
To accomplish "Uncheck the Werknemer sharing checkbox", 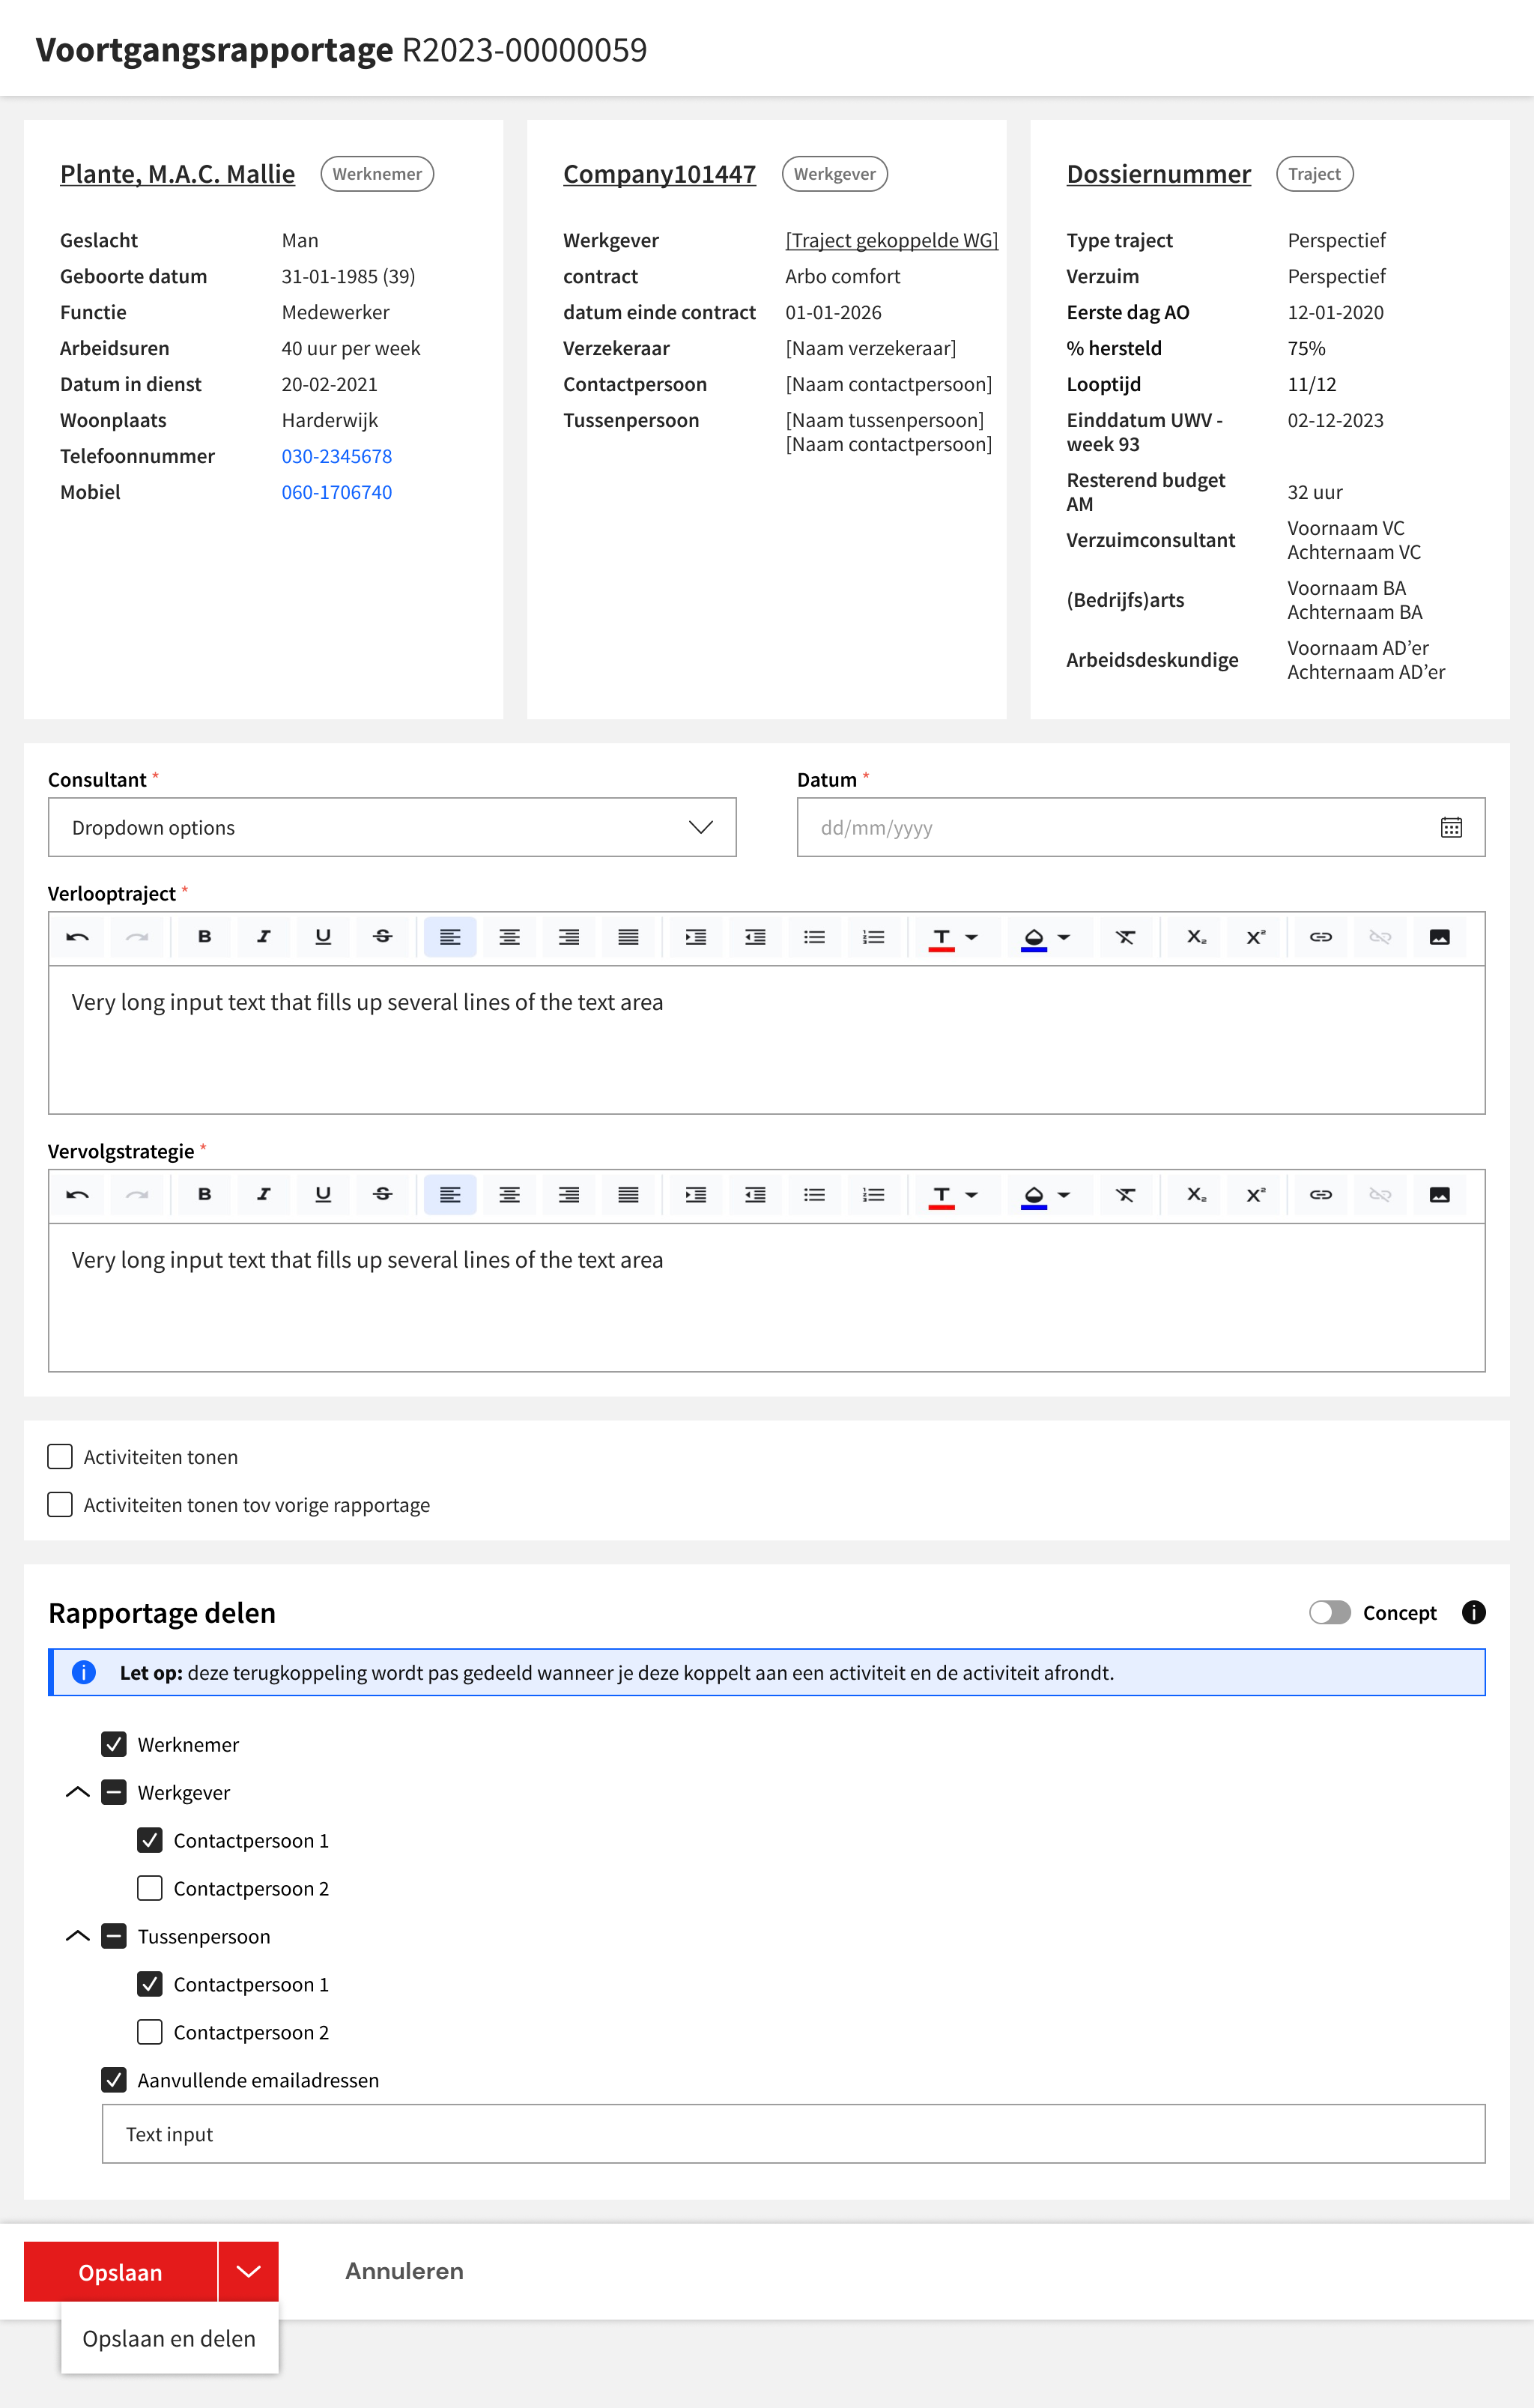I will point(114,1744).
